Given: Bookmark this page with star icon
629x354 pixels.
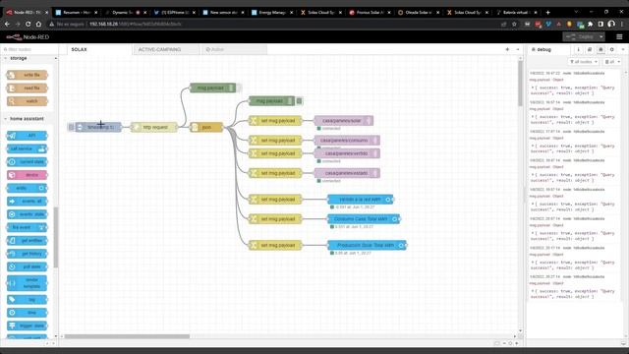Looking at the screenshot, I should (x=514, y=24).
